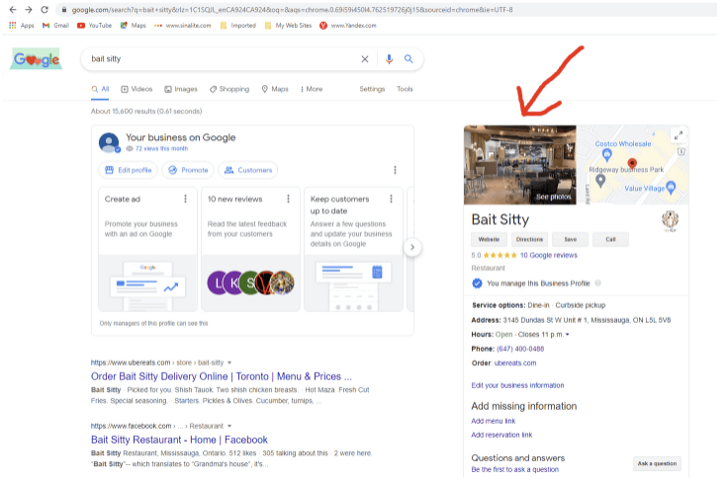Image resolution: width=727 pixels, height=483 pixels.
Task: Open the 10 new reviews card options menu
Action: tap(289, 199)
